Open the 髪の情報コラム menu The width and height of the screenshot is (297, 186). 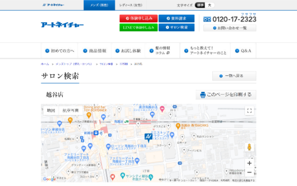pyautogui.click(x=162, y=51)
